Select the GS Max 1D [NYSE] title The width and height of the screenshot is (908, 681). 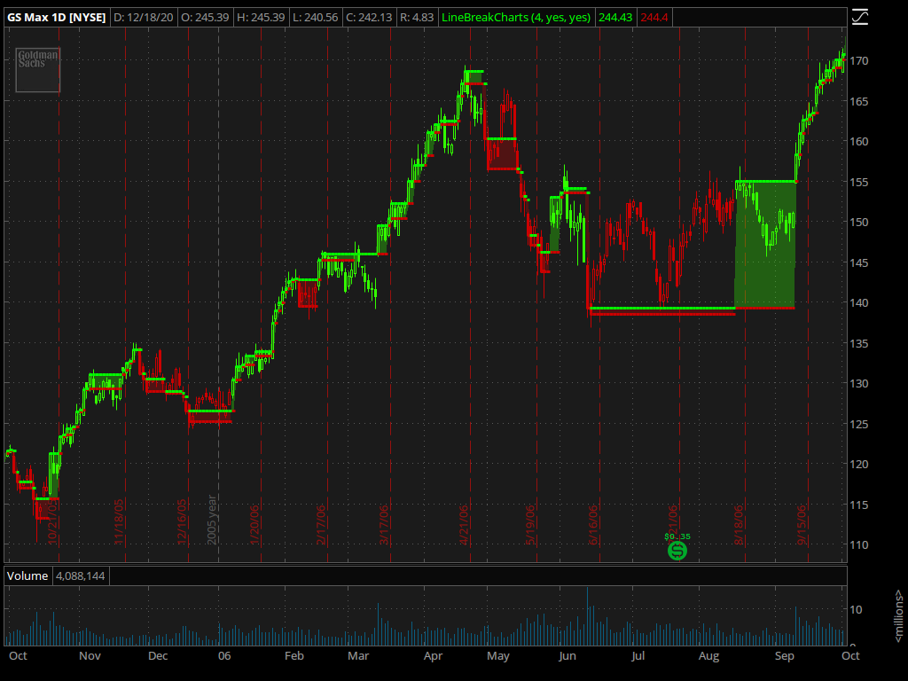[57, 17]
